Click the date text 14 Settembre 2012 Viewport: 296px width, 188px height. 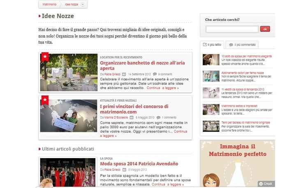pos(139,74)
